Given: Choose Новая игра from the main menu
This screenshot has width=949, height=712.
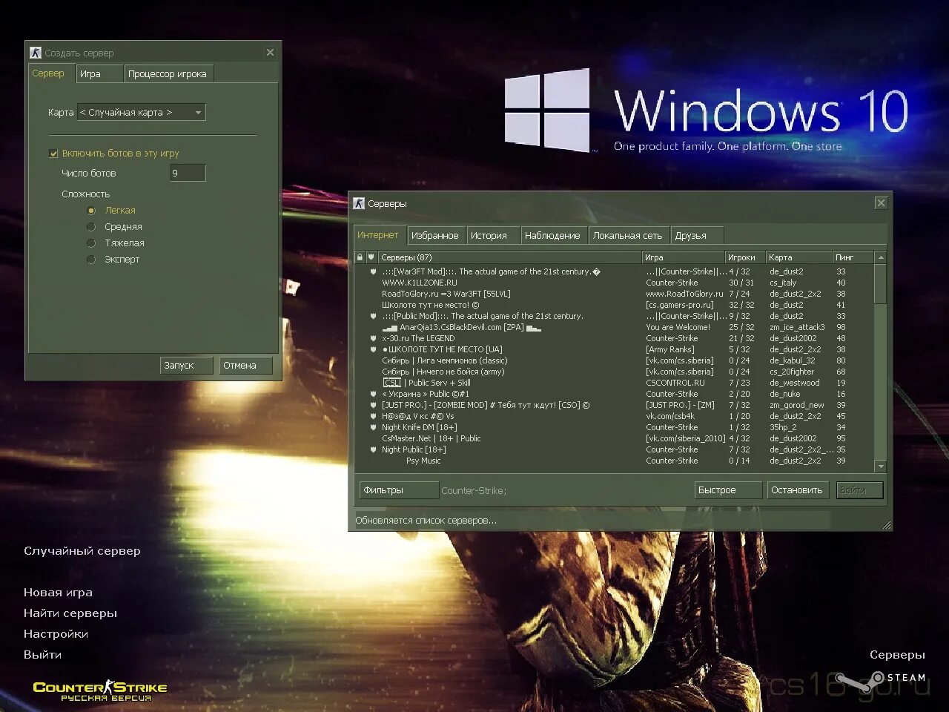Looking at the screenshot, I should 58,593.
